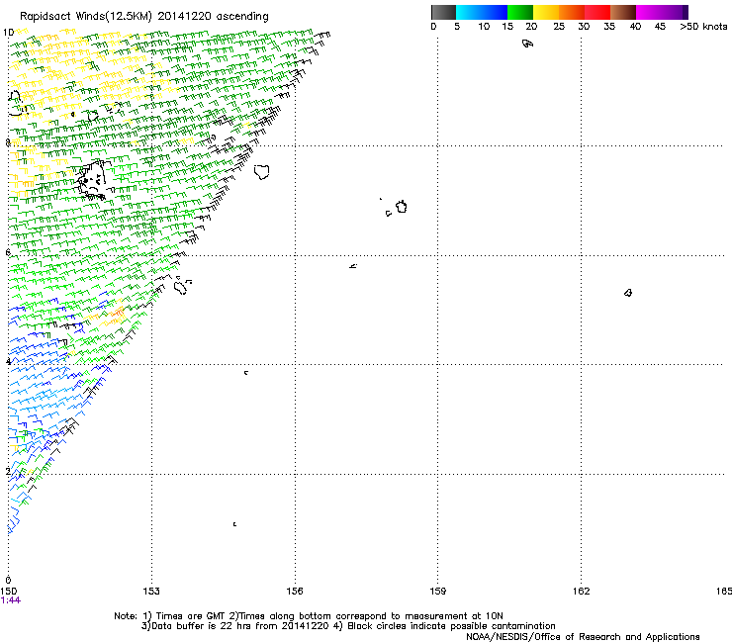Click the '4' latitude axis label
The width and height of the screenshot is (732, 643).
[x=8, y=361]
